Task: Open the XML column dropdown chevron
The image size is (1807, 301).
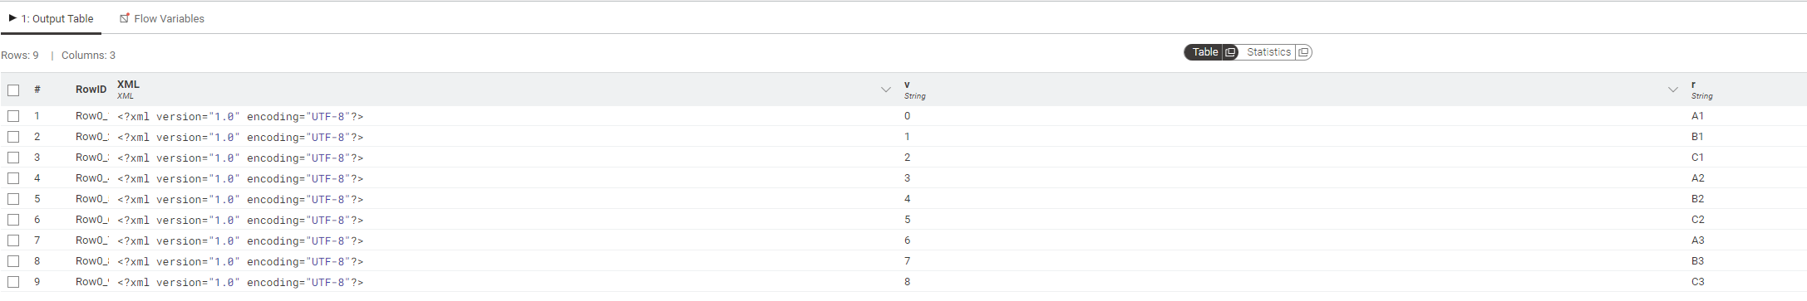Action: tap(885, 90)
